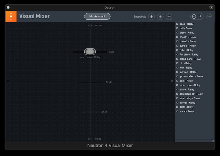Toggle eye icon for choirs2 - Relay
Image resolution: width=220 pixels, height=156 pixels.
point(177,41)
